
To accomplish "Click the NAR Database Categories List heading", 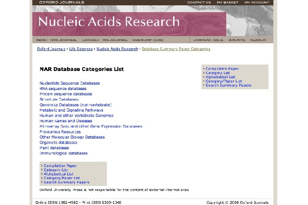I will (82, 69).
